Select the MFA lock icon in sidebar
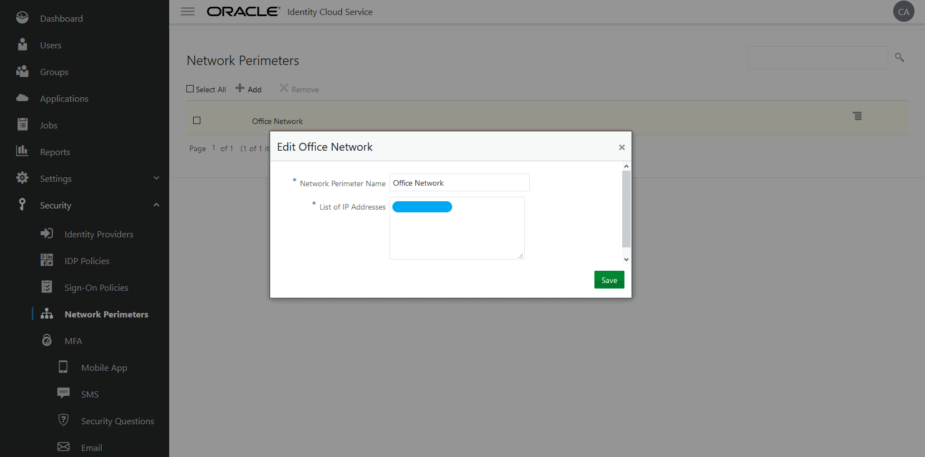 [47, 340]
